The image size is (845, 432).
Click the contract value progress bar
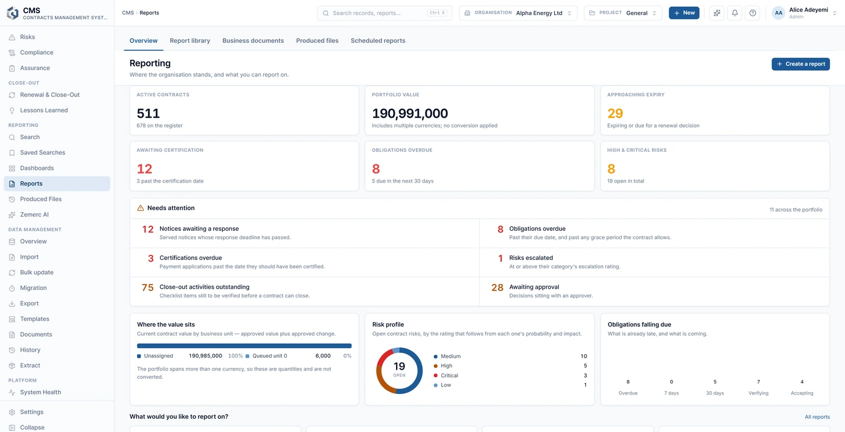[244, 346]
